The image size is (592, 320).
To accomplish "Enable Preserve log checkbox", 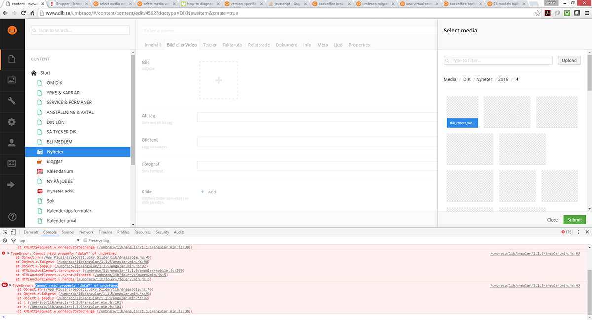I will tap(85, 240).
